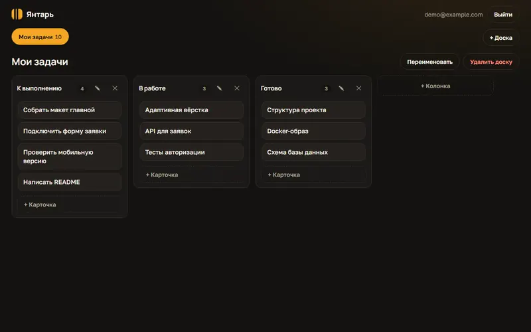Add a card to К выполнению column

pos(70,205)
